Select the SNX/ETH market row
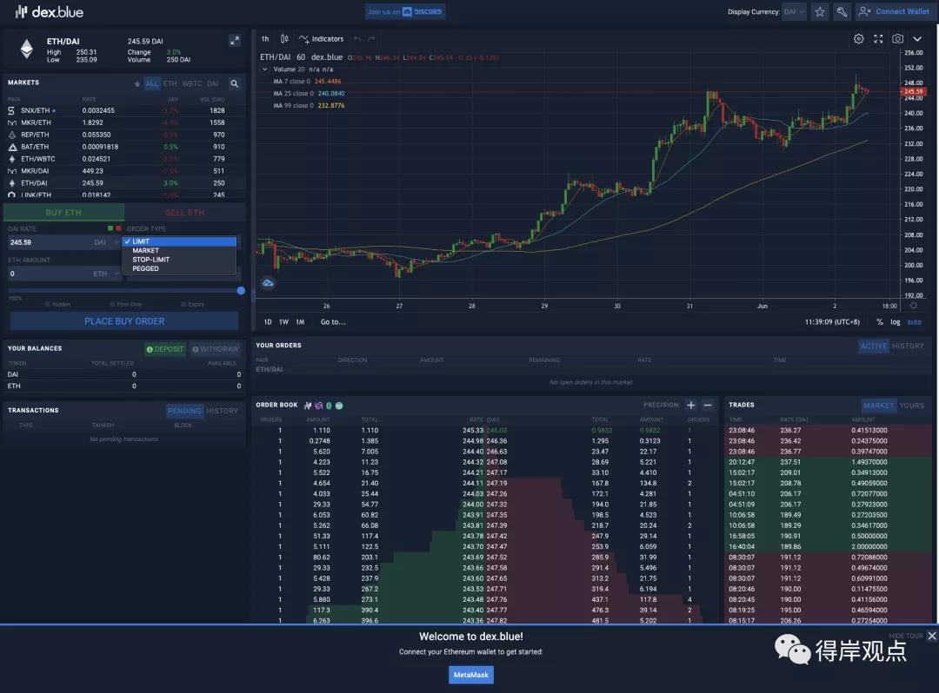939x693 pixels. (x=124, y=110)
